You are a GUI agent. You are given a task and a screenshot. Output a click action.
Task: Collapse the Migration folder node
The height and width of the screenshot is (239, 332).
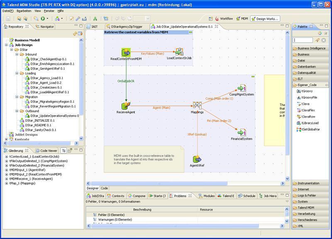click(x=17, y=97)
